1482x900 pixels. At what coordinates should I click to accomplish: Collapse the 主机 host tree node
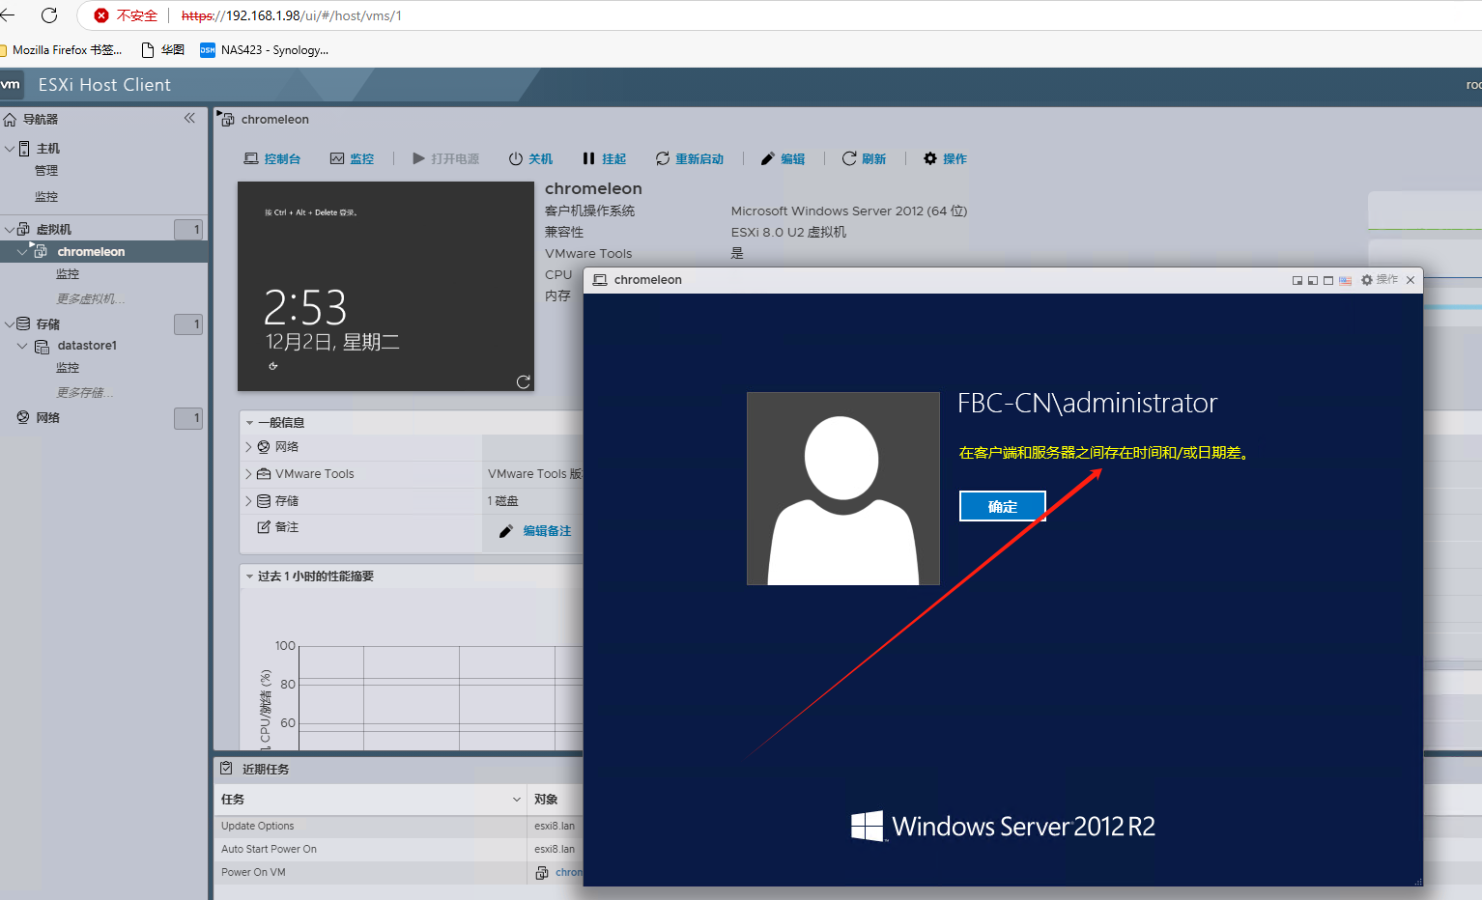pyautogui.click(x=10, y=148)
